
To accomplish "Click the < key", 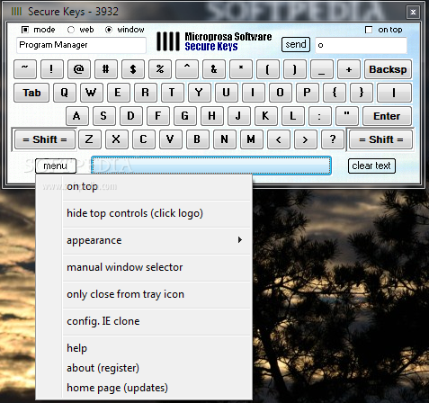I will coord(279,139).
